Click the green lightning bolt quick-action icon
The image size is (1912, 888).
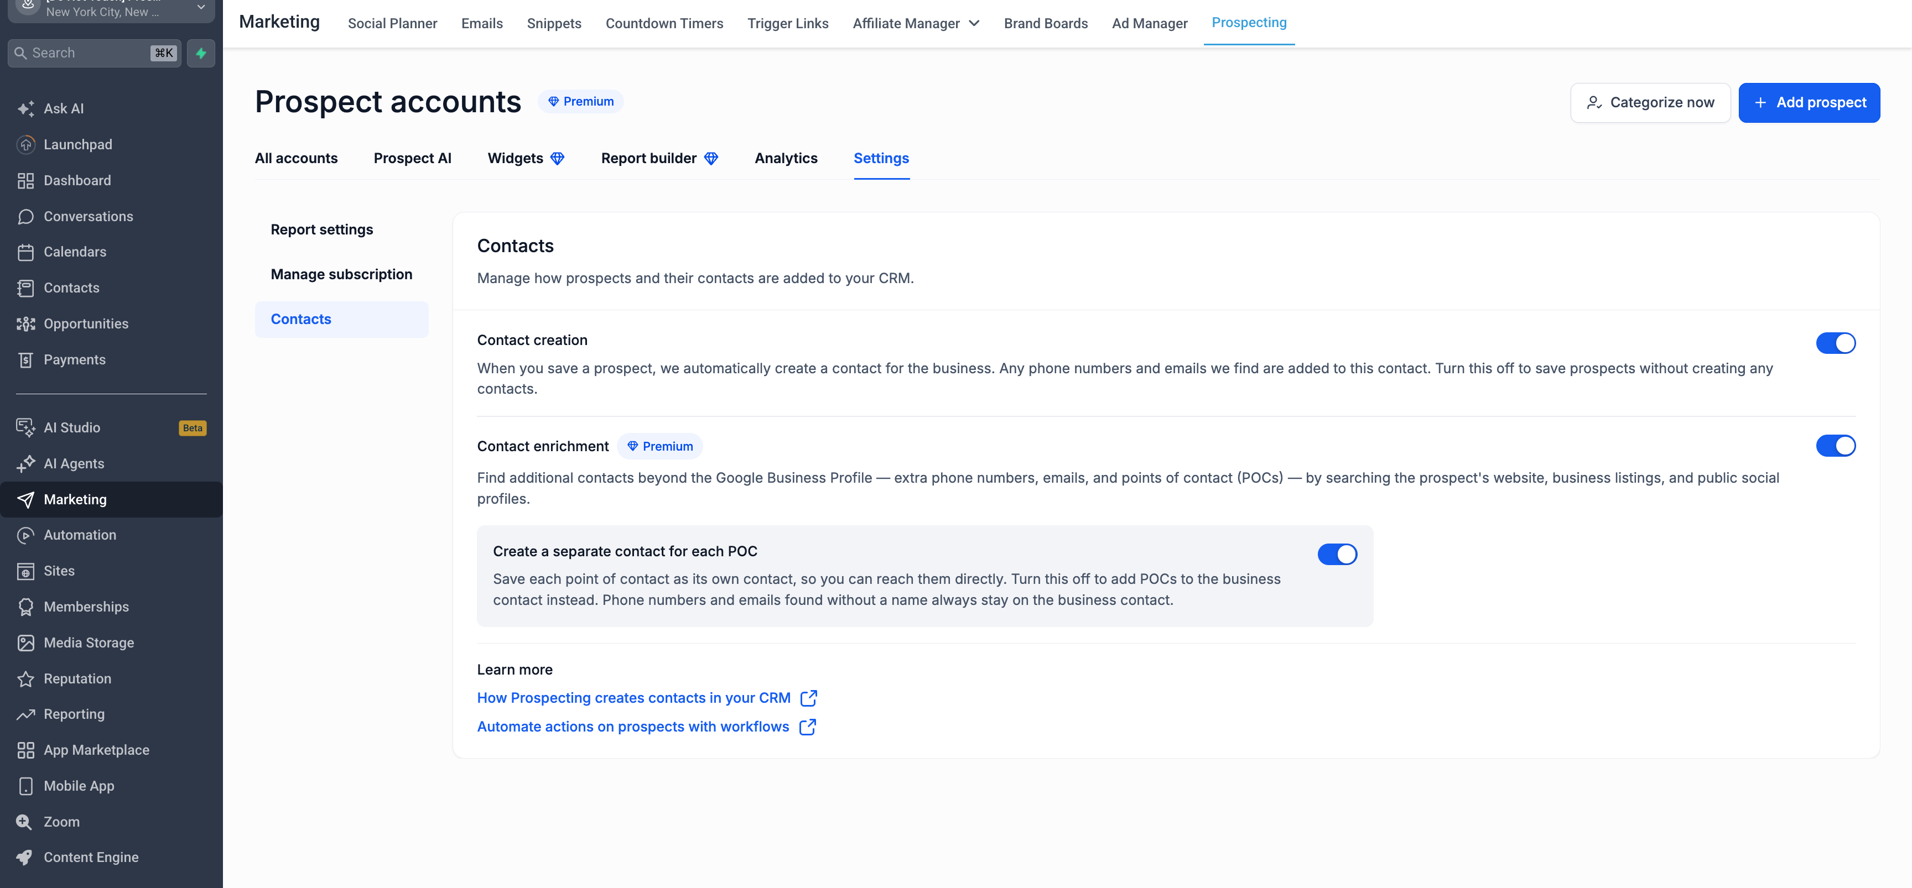[201, 54]
